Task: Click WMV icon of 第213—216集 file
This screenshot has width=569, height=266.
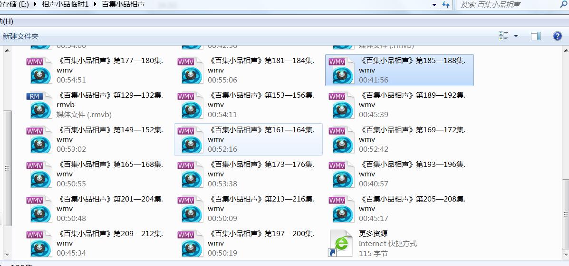Action: tap(191, 209)
